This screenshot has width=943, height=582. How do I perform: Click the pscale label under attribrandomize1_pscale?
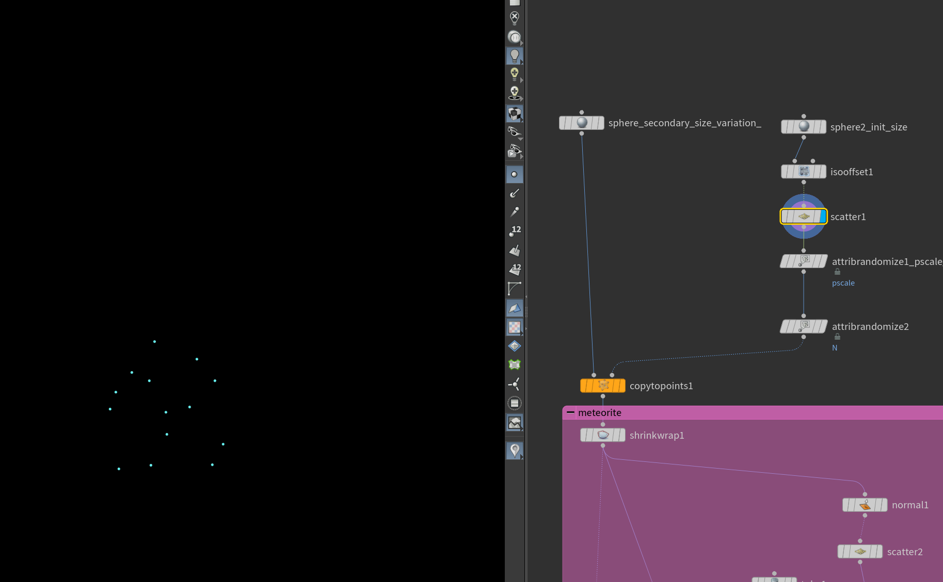[843, 282]
